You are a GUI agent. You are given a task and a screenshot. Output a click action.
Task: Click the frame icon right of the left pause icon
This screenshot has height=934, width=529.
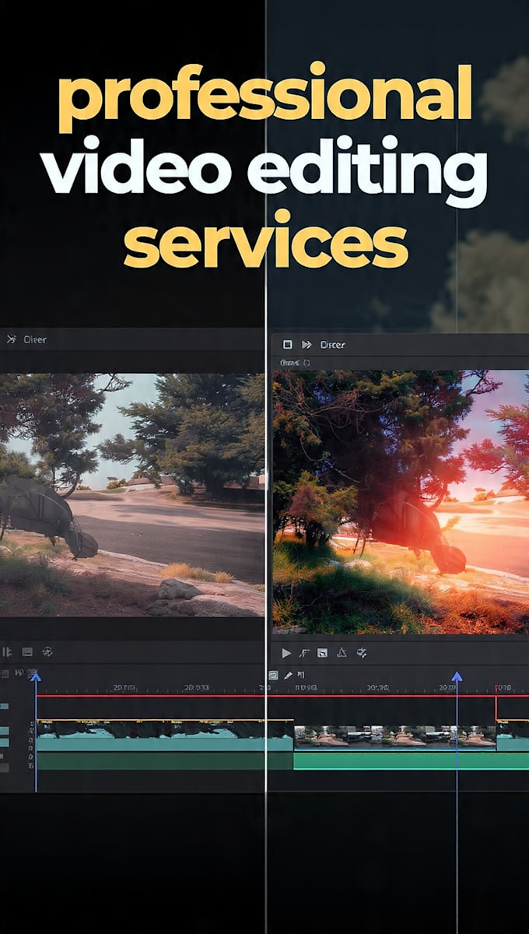click(x=27, y=652)
